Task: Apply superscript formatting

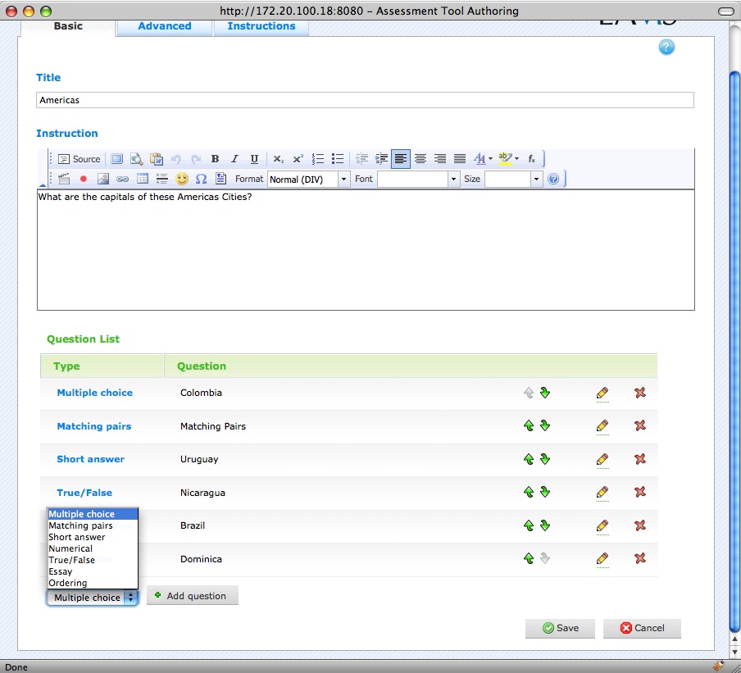Action: [298, 159]
